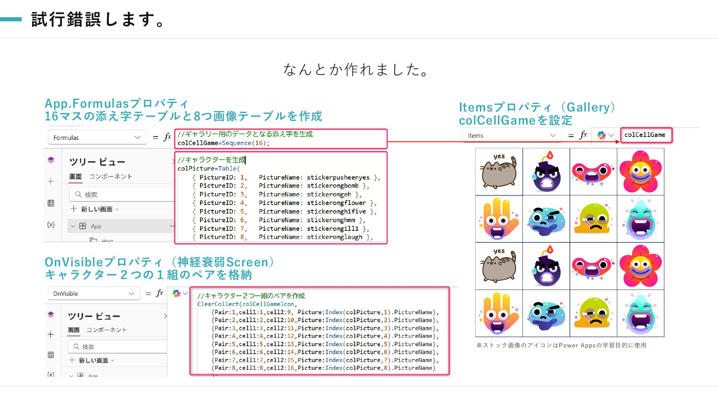Click ClearCollect(colCellGameIcon line
Viewport: 718px width, 404px height.
point(247,304)
